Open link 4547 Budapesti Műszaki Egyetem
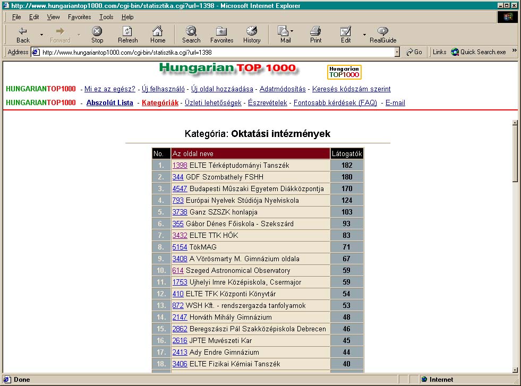Image resolution: width=521 pixels, height=386 pixels. coord(180,188)
